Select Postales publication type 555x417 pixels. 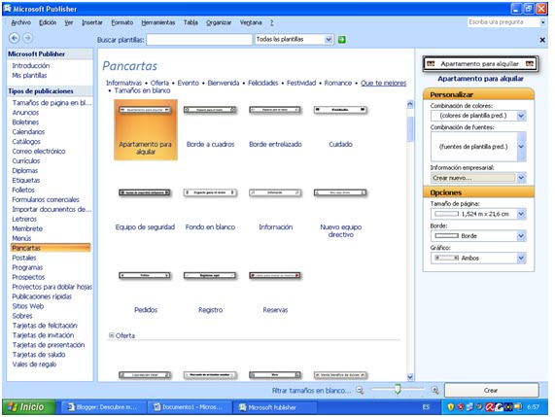(x=24, y=258)
